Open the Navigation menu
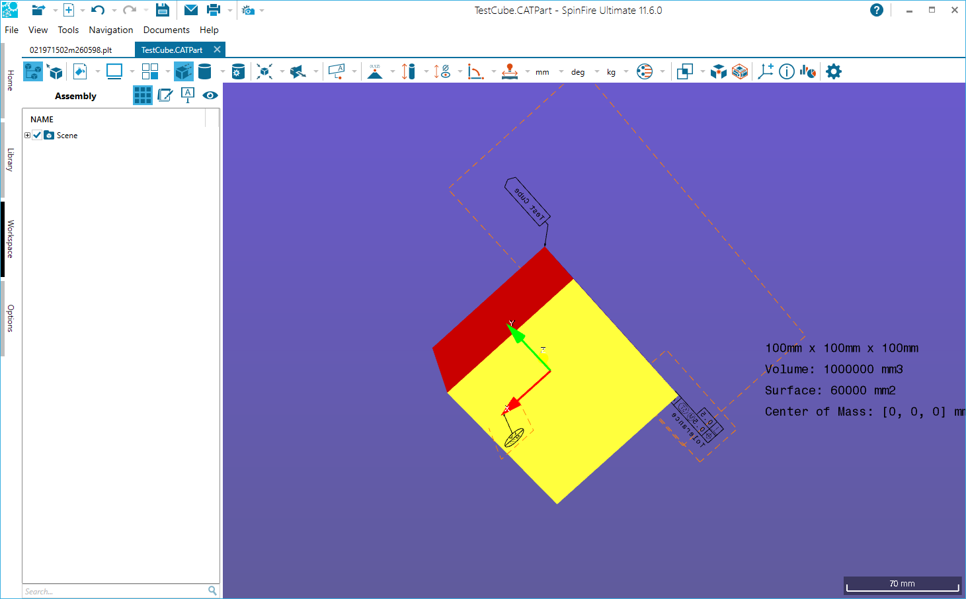The image size is (966, 599). pos(110,30)
